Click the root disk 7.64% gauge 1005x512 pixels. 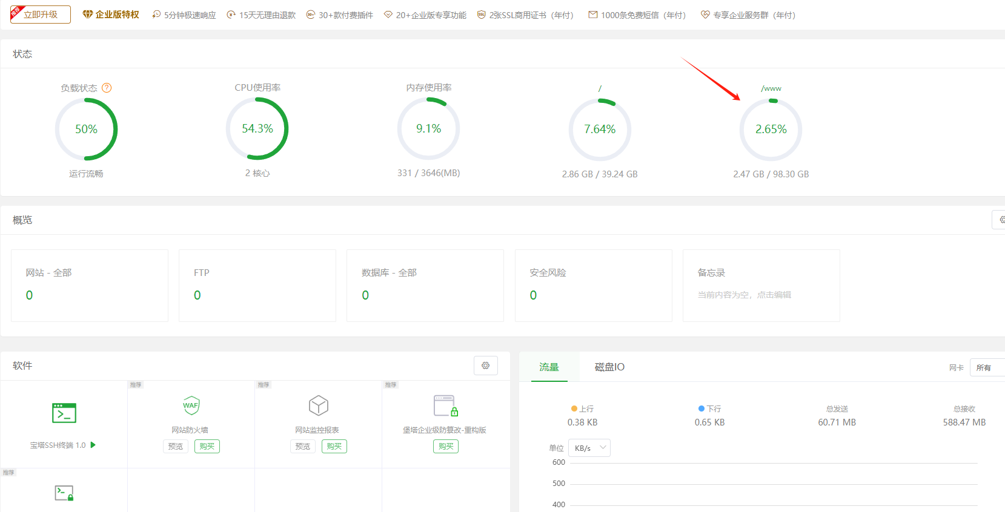(x=600, y=130)
